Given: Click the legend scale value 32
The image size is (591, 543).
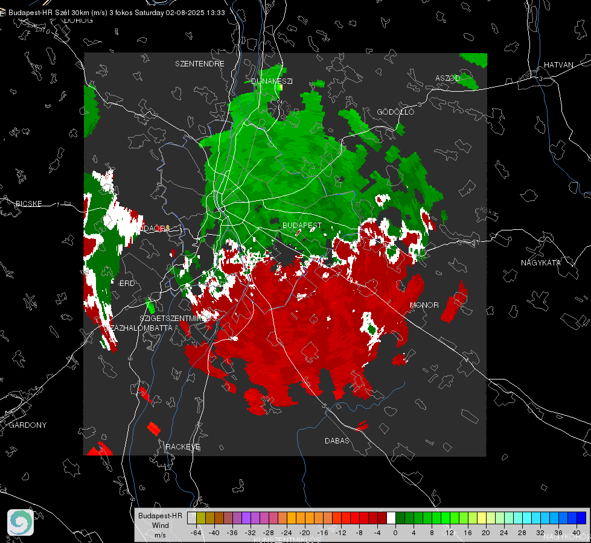Looking at the screenshot, I should (540, 533).
